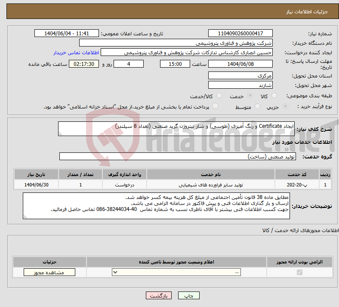Click the request creator name field
This screenshot has height=307, width=339.
pos(187,53)
